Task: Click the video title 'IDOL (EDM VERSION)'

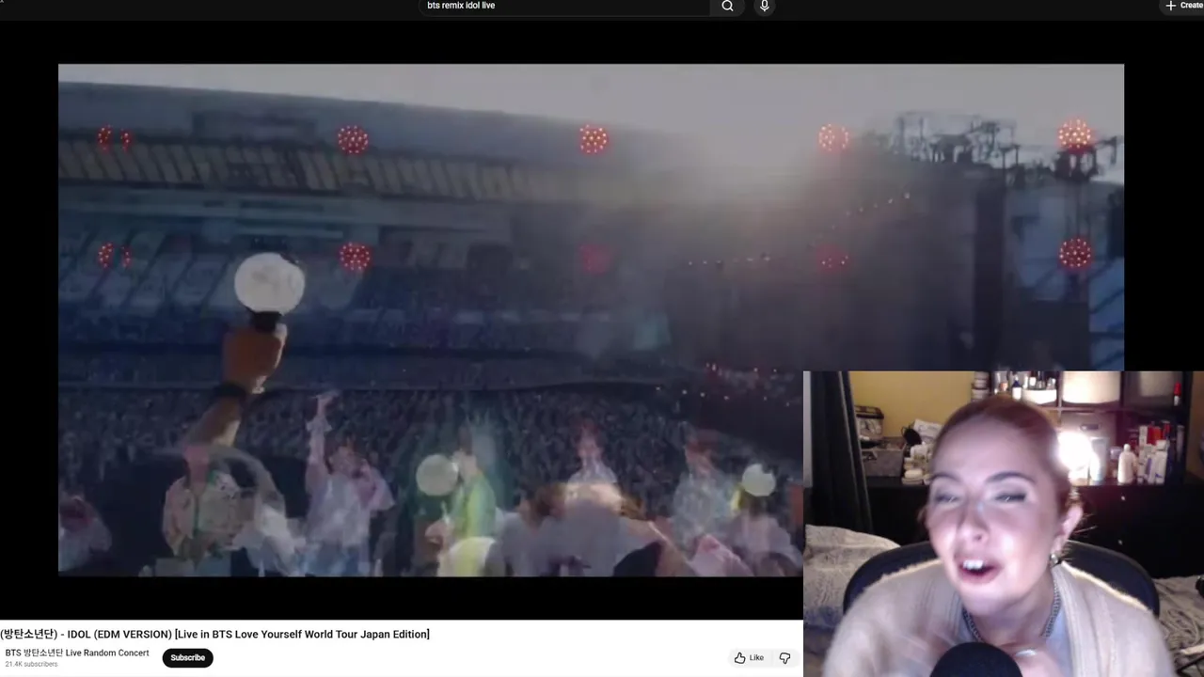Action: tap(214, 634)
